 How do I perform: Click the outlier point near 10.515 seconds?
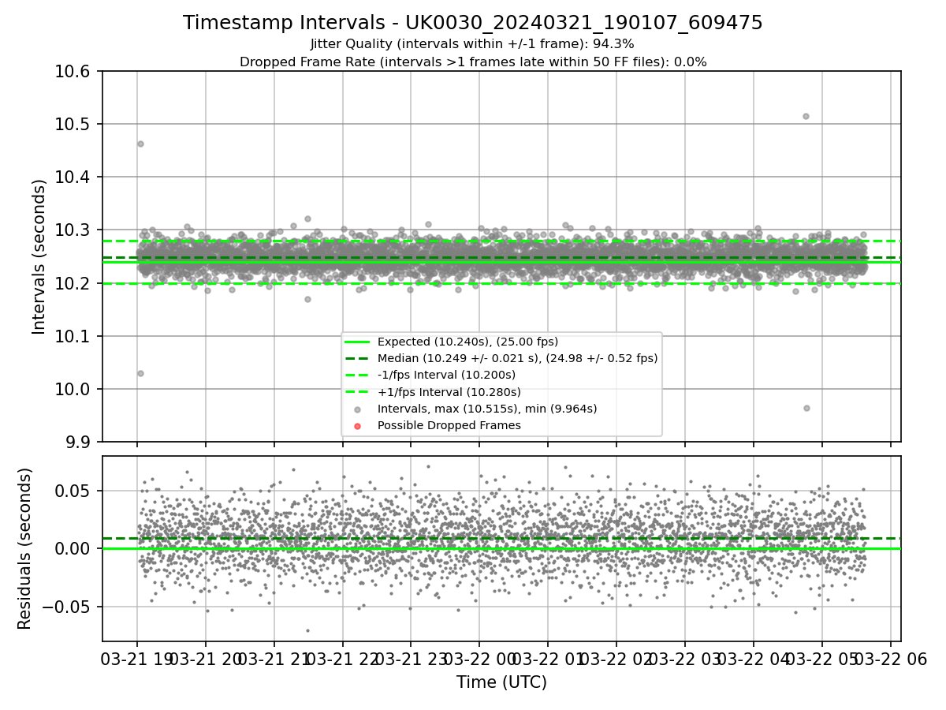click(x=806, y=116)
